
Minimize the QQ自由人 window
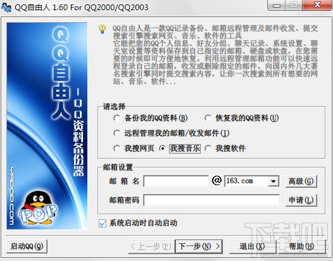[x=277, y=5]
